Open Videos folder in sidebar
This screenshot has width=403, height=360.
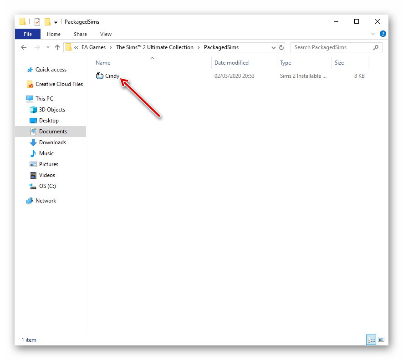coord(42,175)
